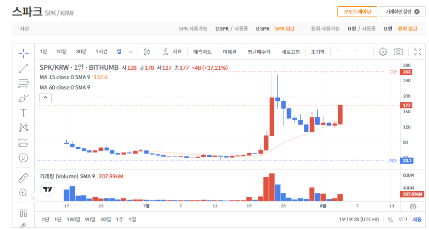
Task: Toggle percent scale mode
Action: click(x=390, y=220)
